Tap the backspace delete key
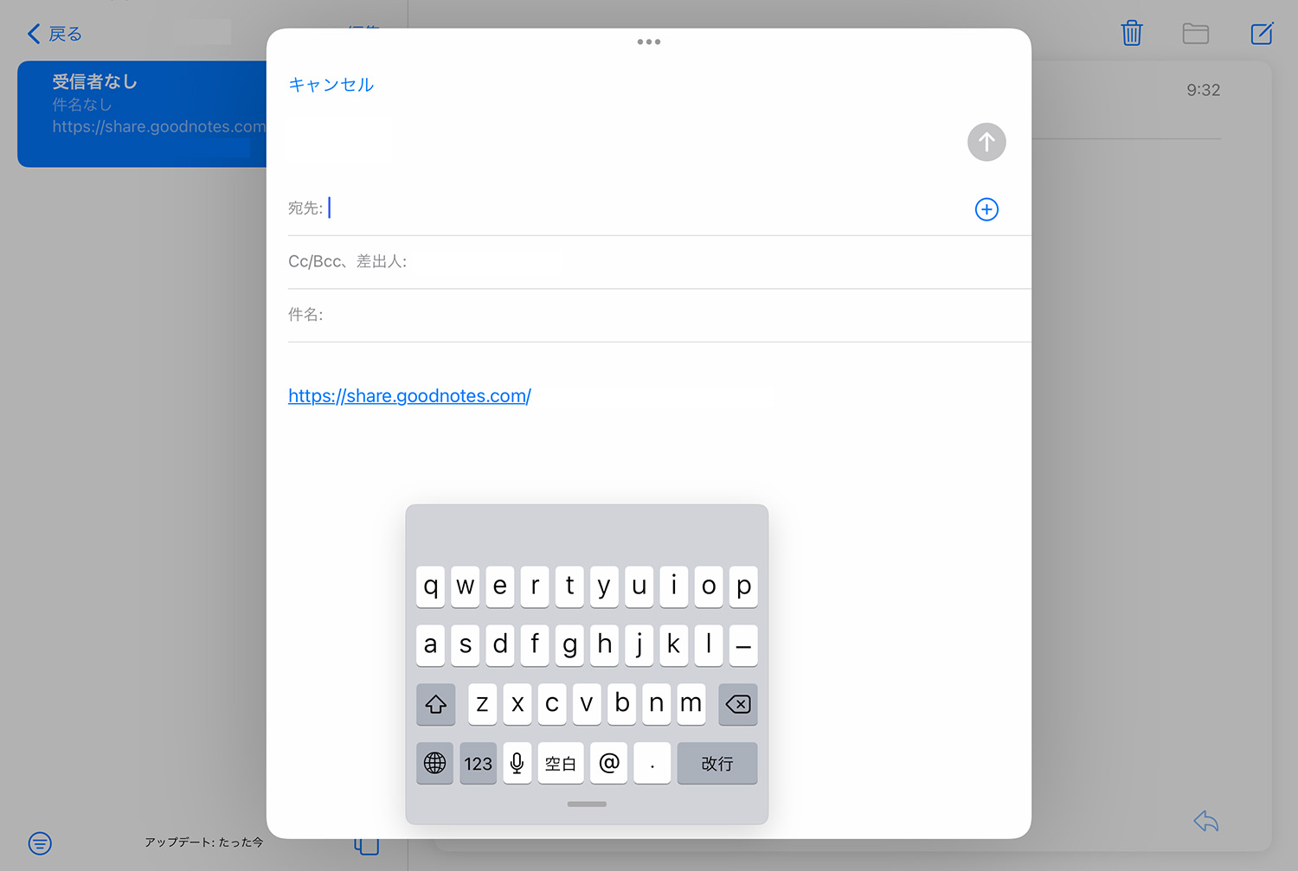 (x=738, y=704)
